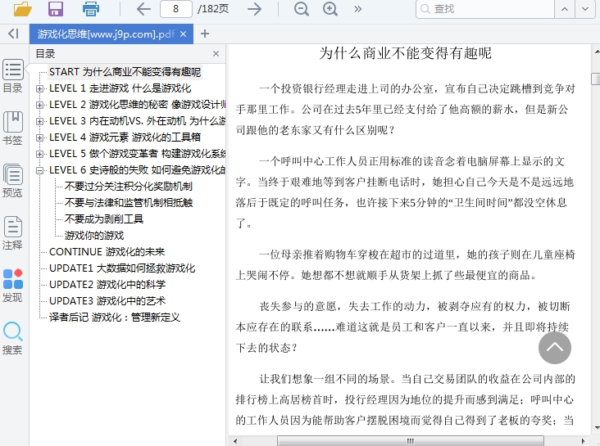Viewport: 600px width, 446px height.
Task: Show more toolbar tools via double chevron
Action: pyautogui.click(x=357, y=9)
